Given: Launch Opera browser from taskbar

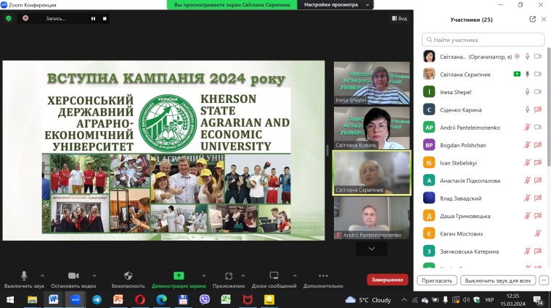Looking at the screenshot, I should (x=140, y=299).
